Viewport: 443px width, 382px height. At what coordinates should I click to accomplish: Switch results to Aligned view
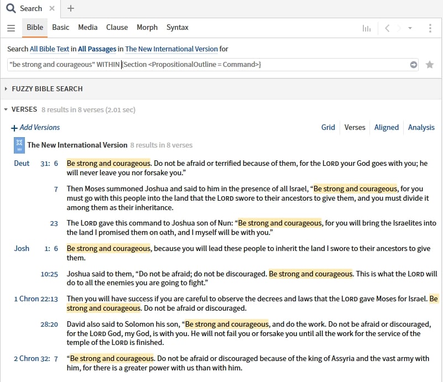tap(386, 128)
